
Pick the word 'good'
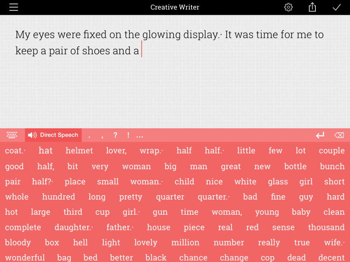pyautogui.click(x=14, y=167)
